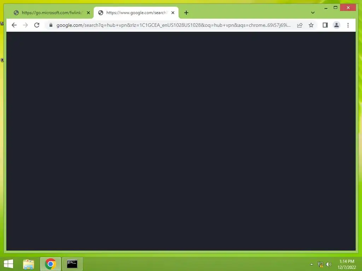The width and height of the screenshot is (362, 271).
Task: Open the Windows Start menu
Action: tap(8, 264)
